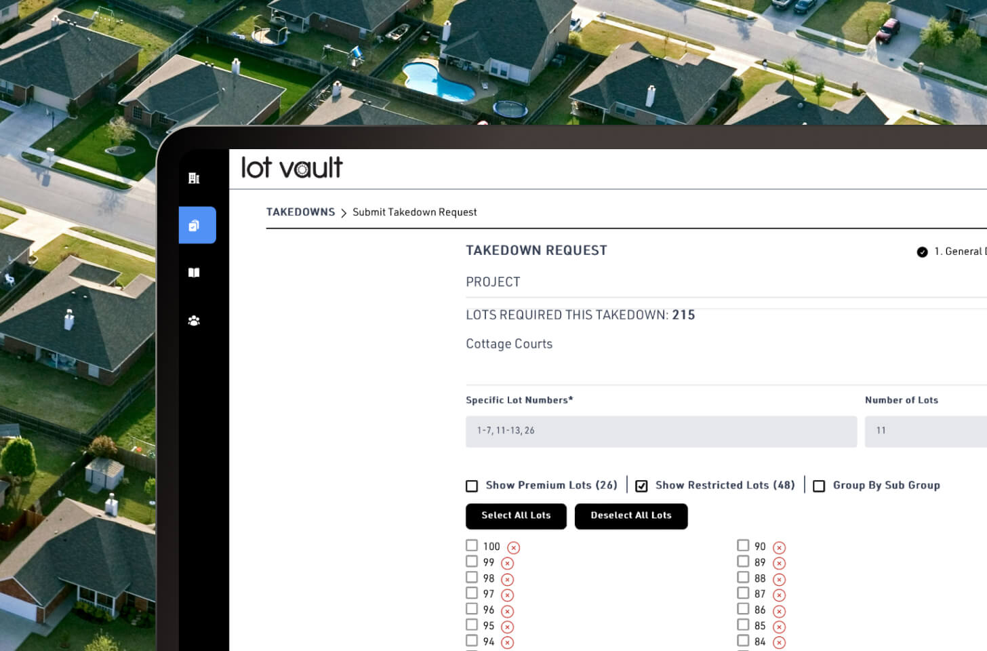Screen dimensions: 987x651
Task: Select the highlighted takedowns documents sidebar icon
Action: tap(197, 225)
